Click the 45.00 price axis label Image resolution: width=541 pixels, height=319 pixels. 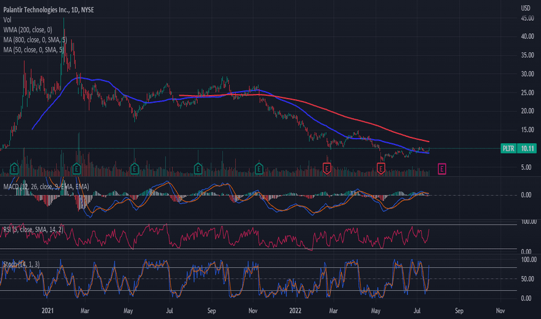pos(528,19)
